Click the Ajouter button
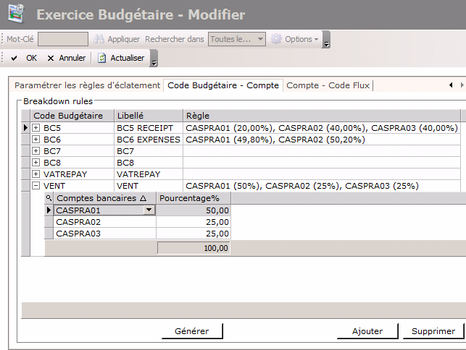This screenshot has height=350, width=466. 367,331
